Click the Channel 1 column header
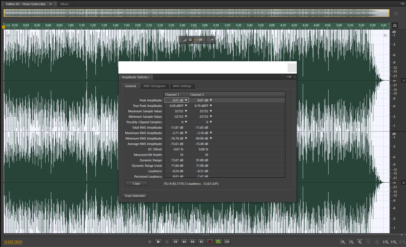This screenshot has width=406, height=247. point(176,95)
